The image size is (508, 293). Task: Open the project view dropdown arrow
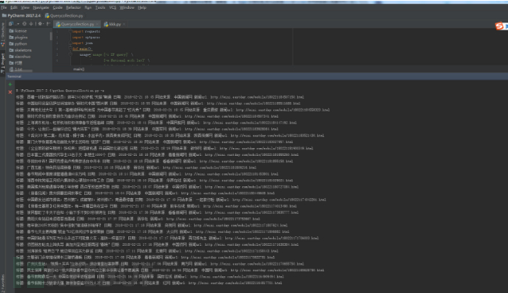(x=18, y=24)
